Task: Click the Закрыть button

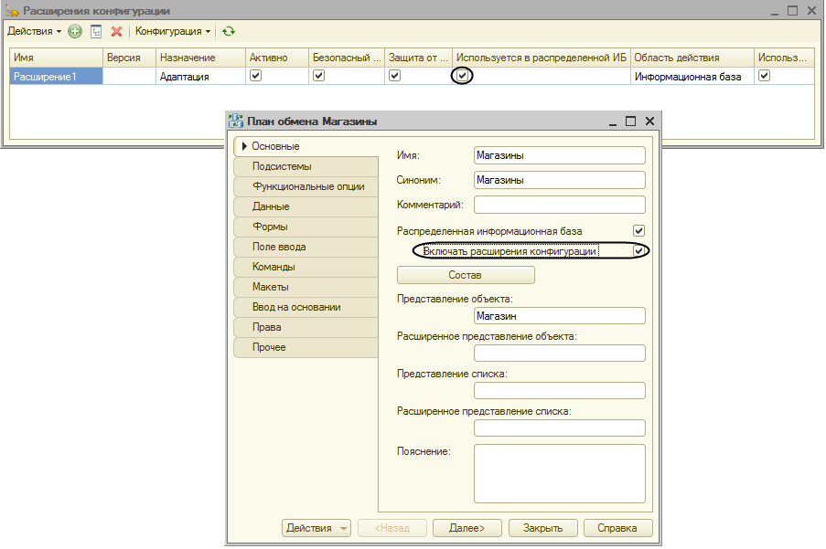Action: (542, 528)
